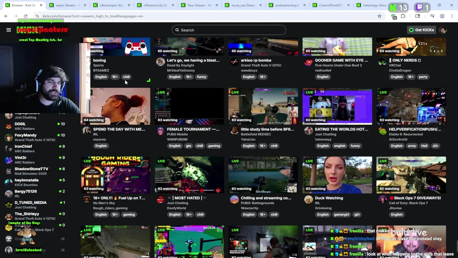Open heyimnatalia sidebar channel

(x=35, y=182)
